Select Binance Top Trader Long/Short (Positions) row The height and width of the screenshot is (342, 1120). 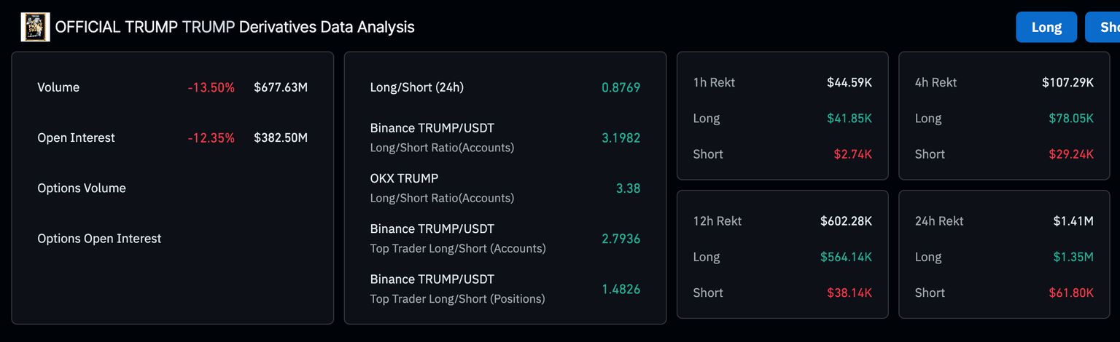coord(457,288)
